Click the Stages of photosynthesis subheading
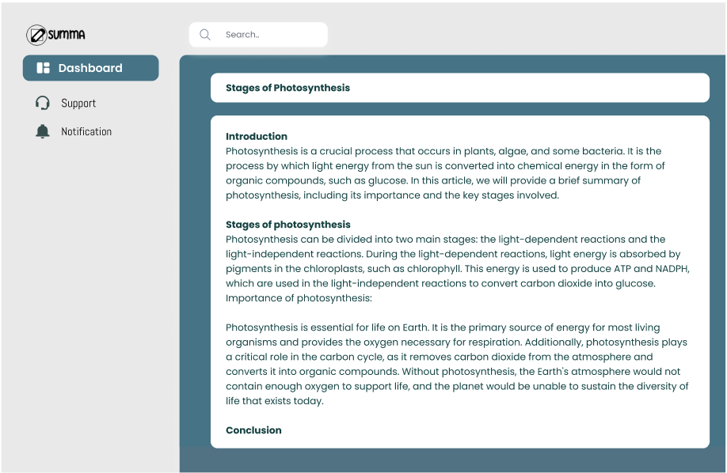 coord(288,224)
